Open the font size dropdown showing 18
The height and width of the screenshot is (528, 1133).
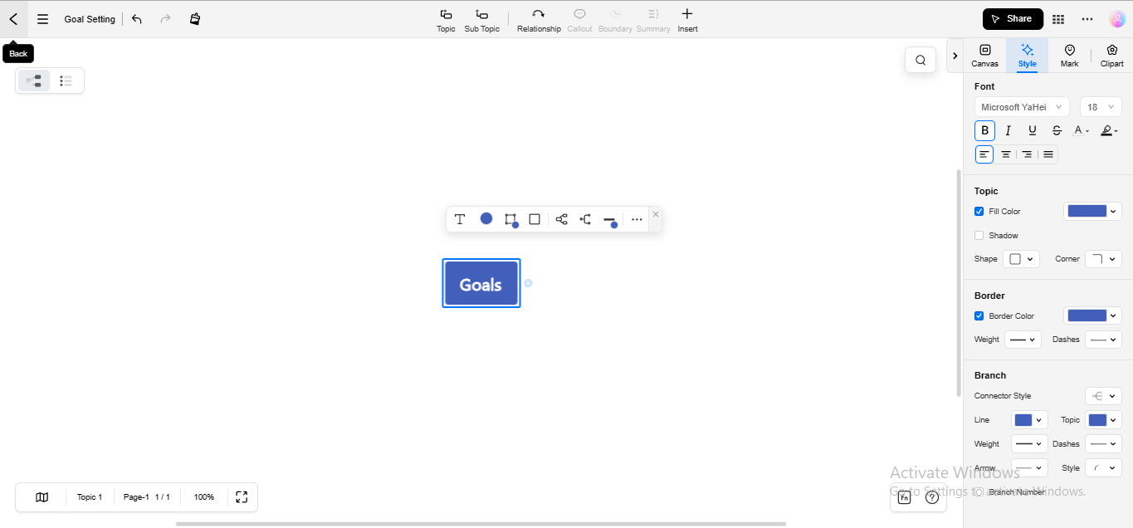pyautogui.click(x=1101, y=106)
